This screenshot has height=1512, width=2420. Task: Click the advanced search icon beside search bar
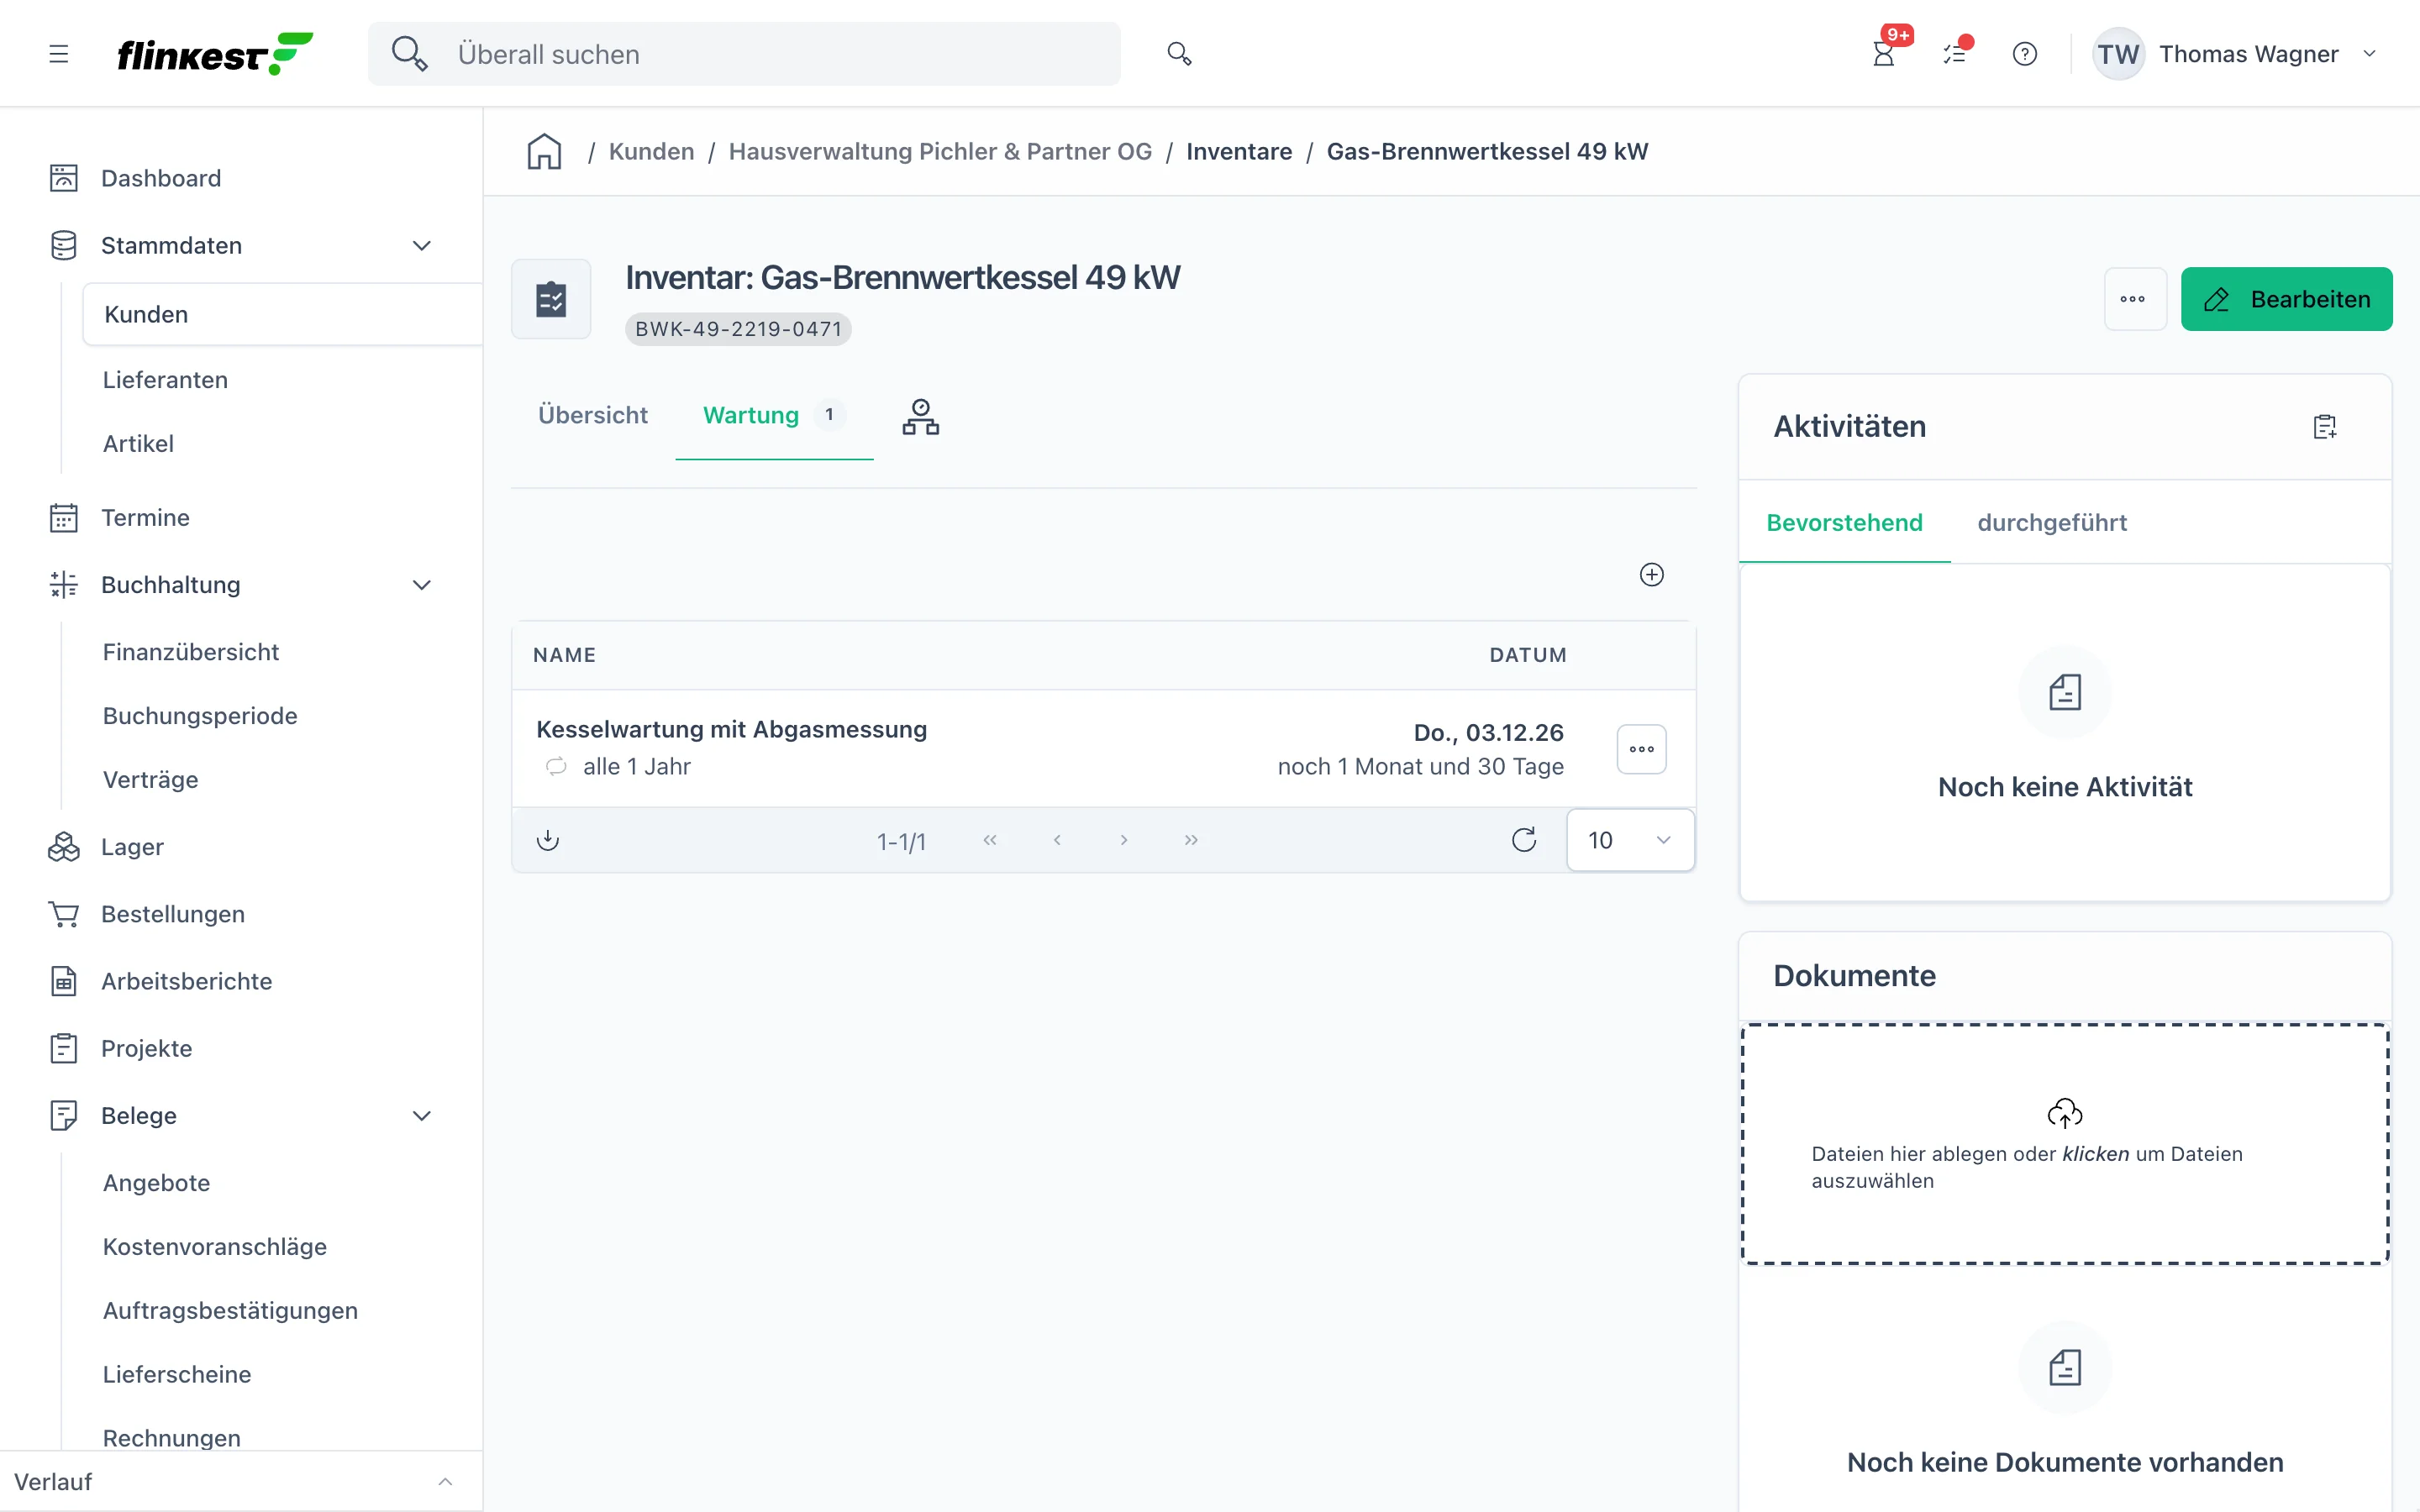[x=1180, y=54]
